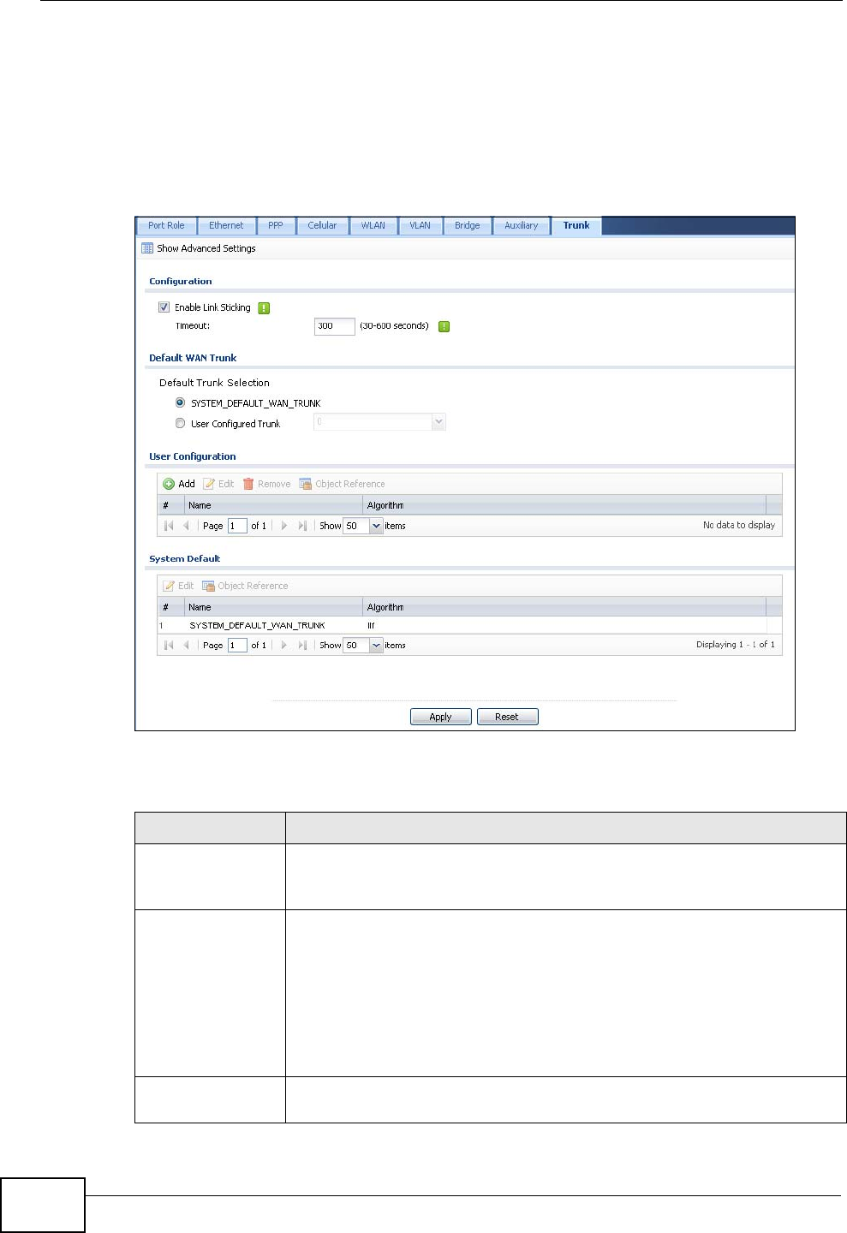Switch to the Ethernet tab
The width and height of the screenshot is (847, 1233).
point(226,226)
